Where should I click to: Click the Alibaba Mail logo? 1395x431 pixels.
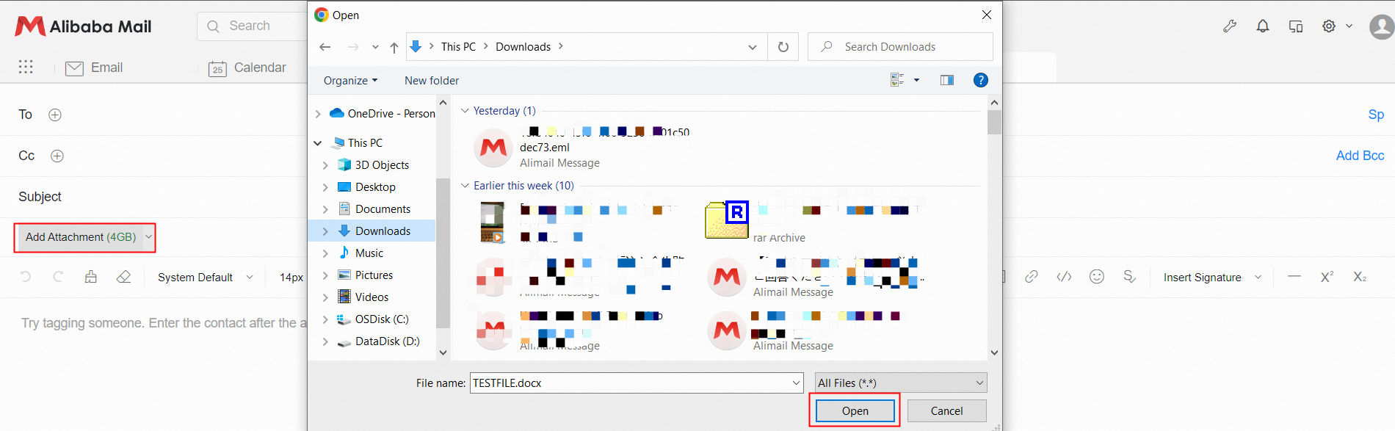(x=83, y=26)
